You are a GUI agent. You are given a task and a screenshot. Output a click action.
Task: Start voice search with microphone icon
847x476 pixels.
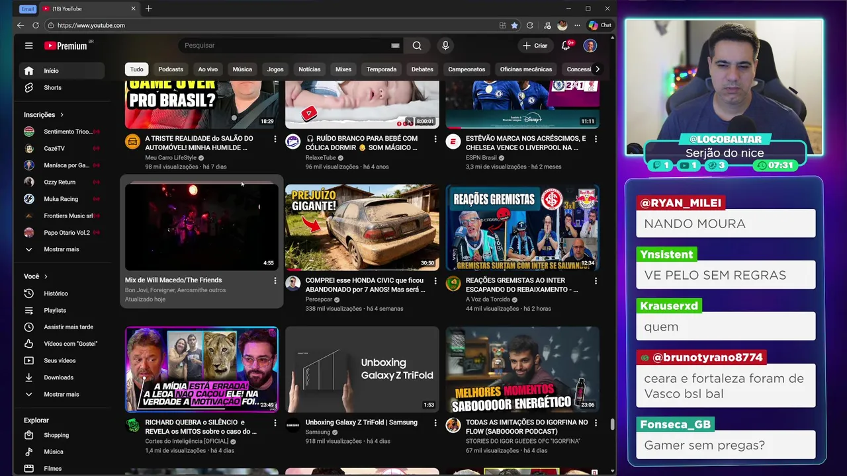coord(445,46)
